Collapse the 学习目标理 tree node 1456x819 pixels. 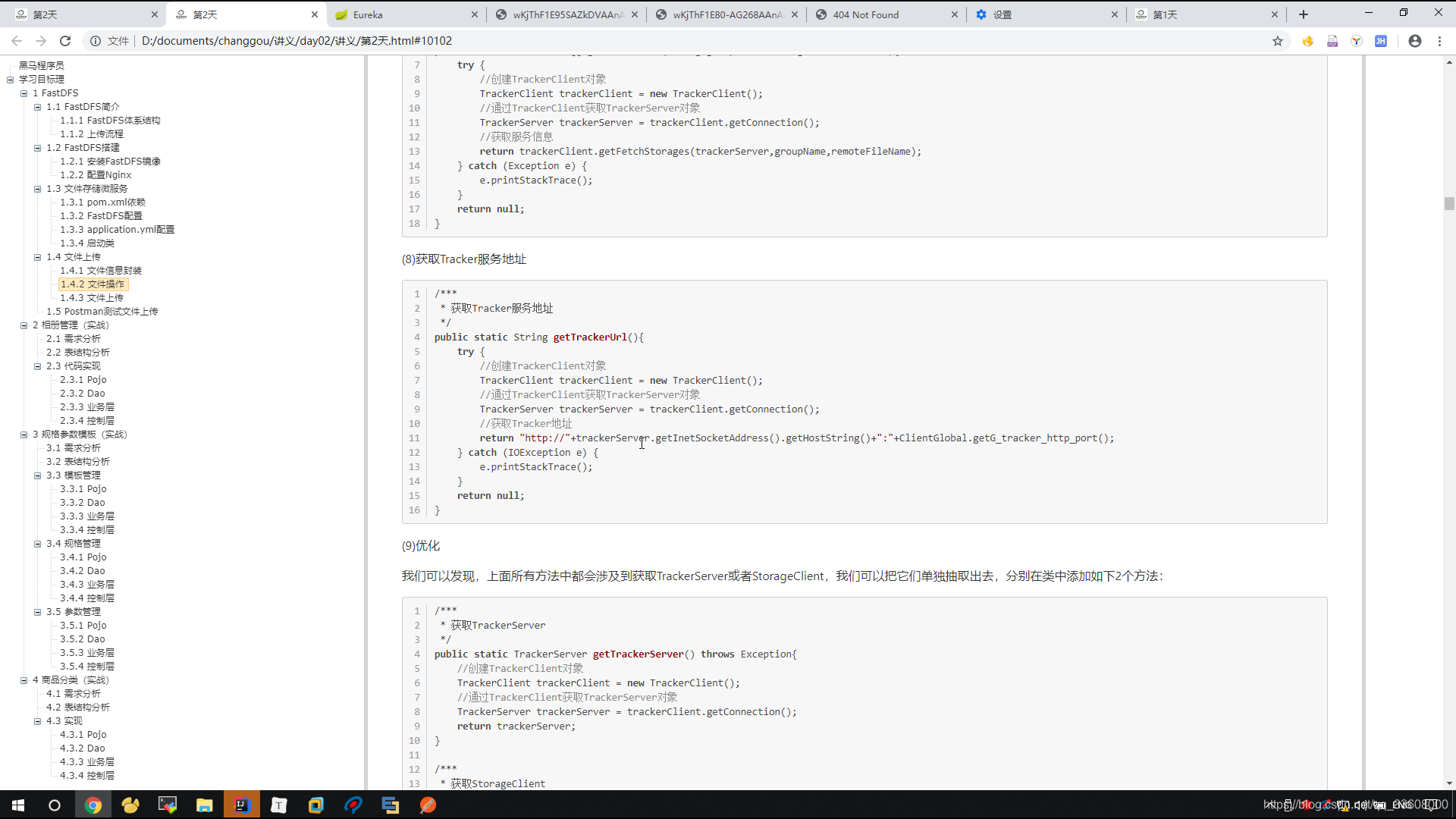(10, 80)
